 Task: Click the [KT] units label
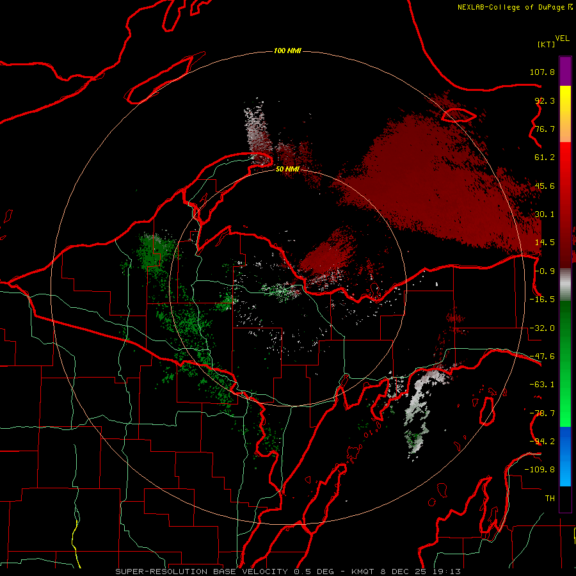[x=547, y=44]
